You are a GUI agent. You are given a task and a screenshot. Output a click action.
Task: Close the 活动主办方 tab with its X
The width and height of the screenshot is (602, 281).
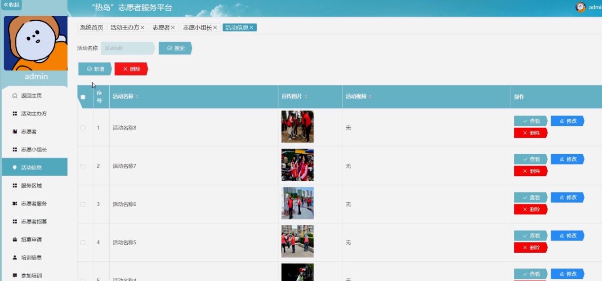tap(143, 27)
